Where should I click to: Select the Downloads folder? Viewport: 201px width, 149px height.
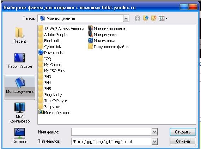pyautogui.click(x=50, y=53)
